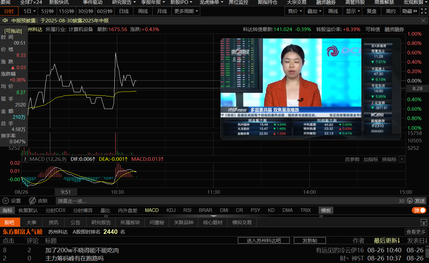Click the 发新帖 button
Viewport: 429px width, 263px height.
(310, 240)
